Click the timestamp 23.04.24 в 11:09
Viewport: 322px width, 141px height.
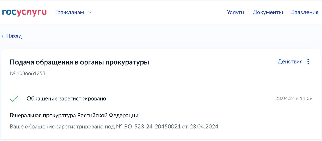(x=294, y=98)
